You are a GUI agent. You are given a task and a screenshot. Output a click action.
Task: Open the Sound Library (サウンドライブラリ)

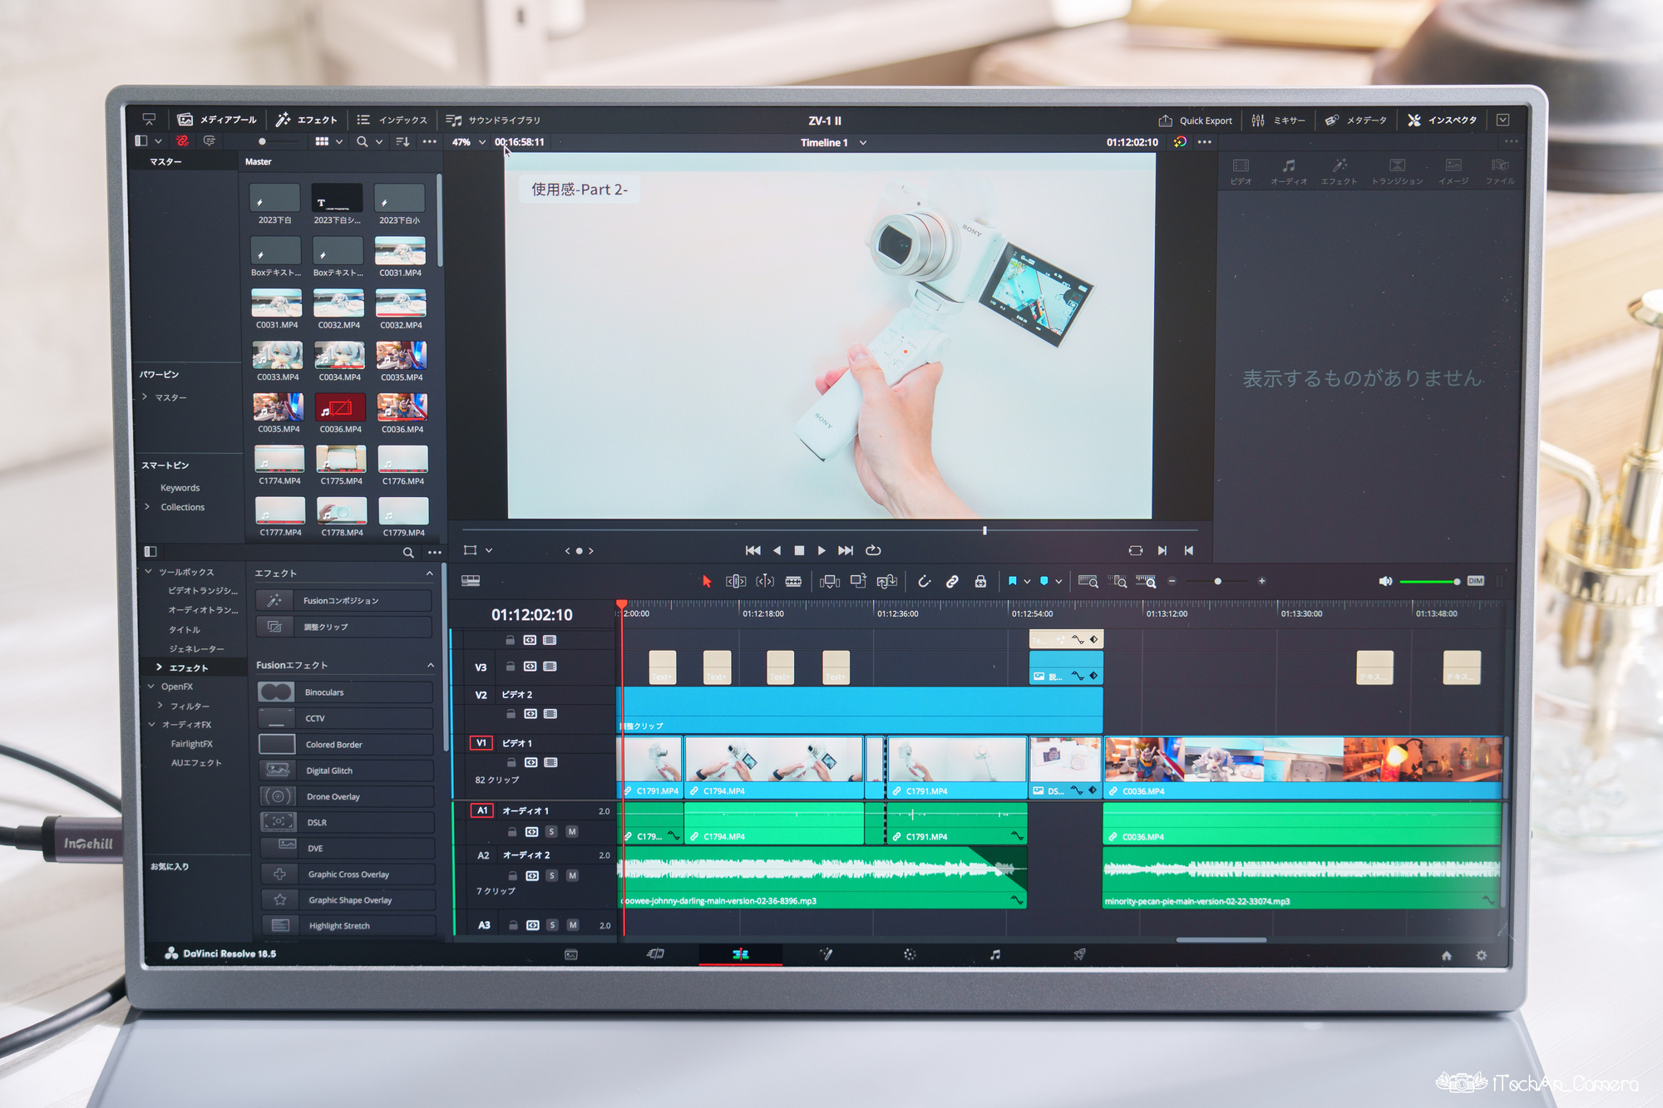[493, 120]
